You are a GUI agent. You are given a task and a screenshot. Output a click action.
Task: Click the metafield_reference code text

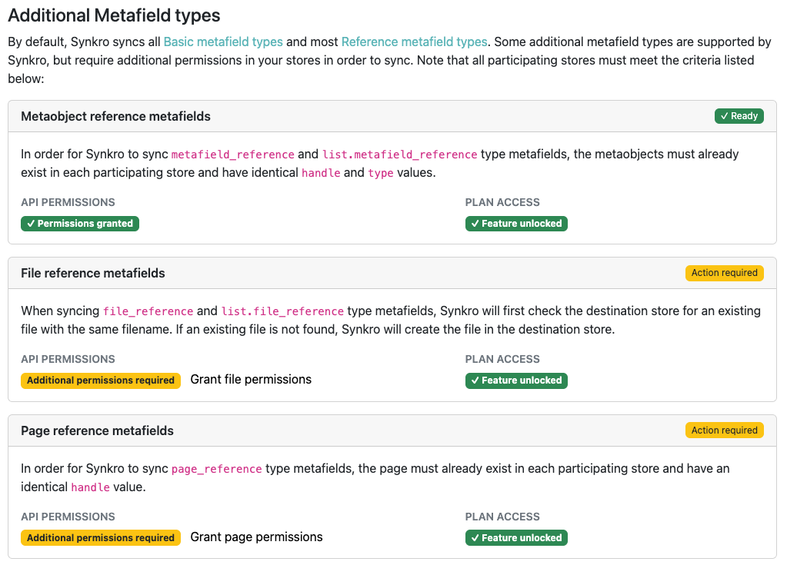(233, 155)
